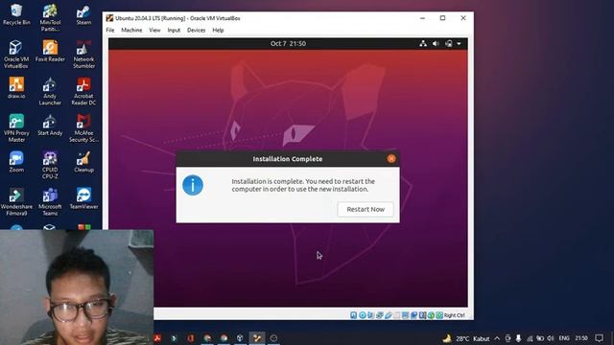
Task: Select the CPUID CPU-Z desktop icon
Action: click(50, 165)
